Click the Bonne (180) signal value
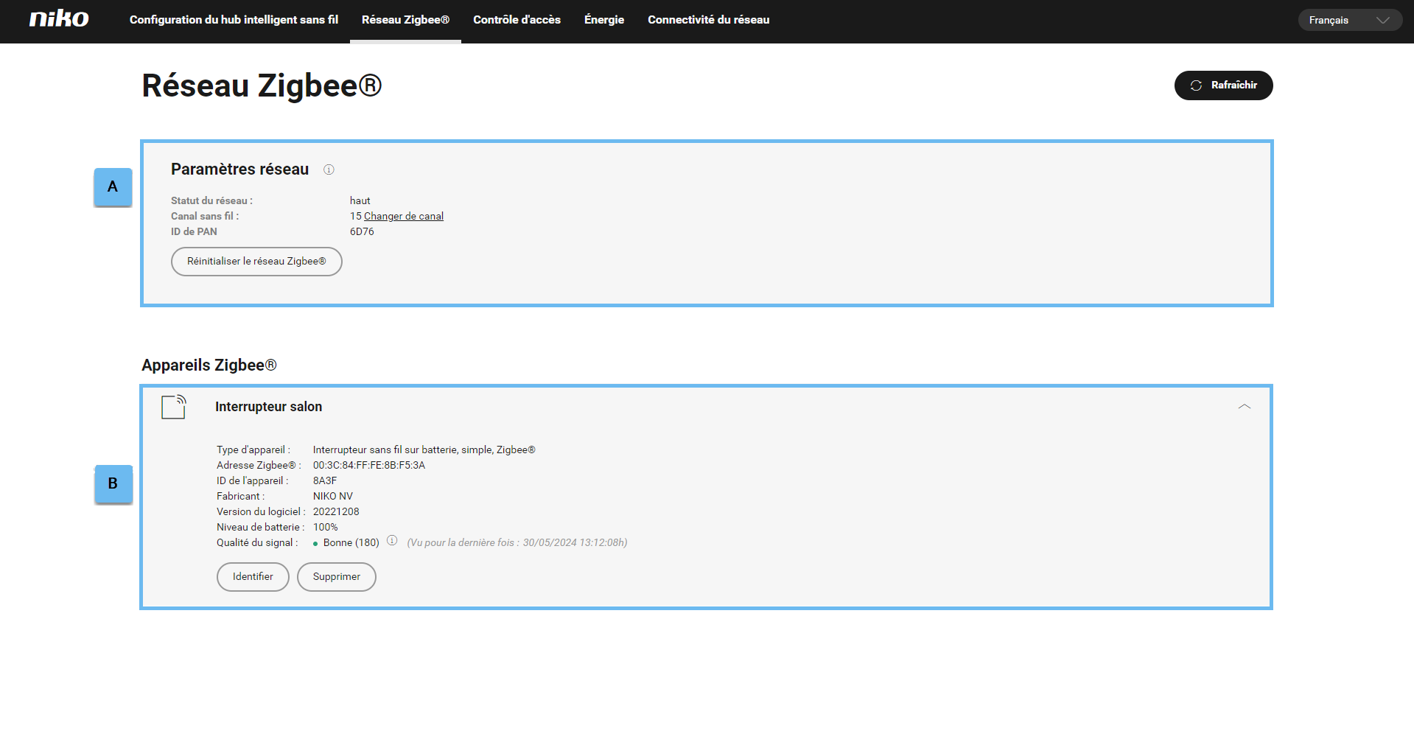 click(351, 542)
